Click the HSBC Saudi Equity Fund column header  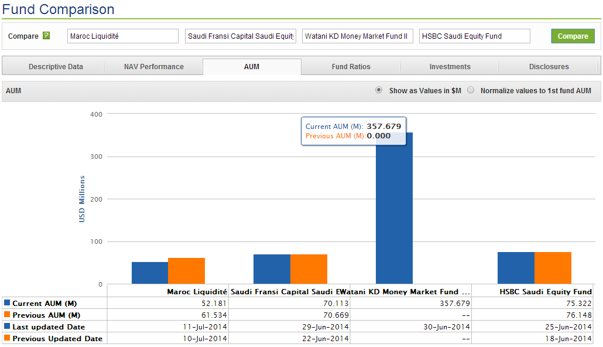545,292
